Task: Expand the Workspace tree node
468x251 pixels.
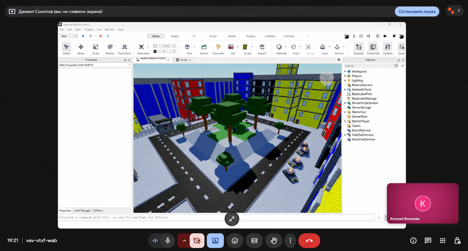Action: [x=345, y=72]
